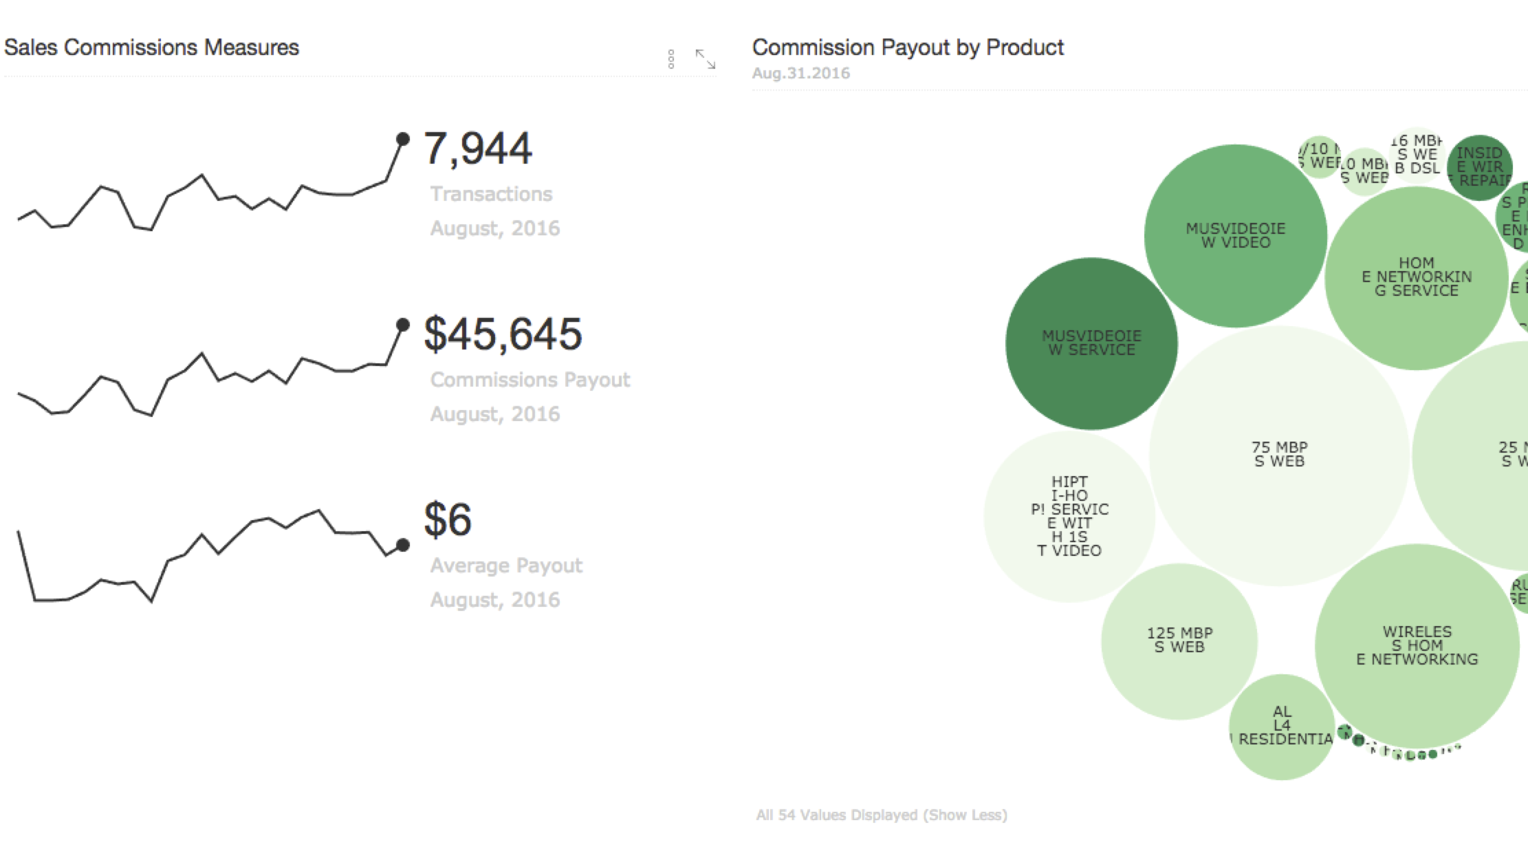The height and width of the screenshot is (860, 1528).
Task: Click the INSIDE WIRE REPAIR bubble
Action: coord(1480,167)
